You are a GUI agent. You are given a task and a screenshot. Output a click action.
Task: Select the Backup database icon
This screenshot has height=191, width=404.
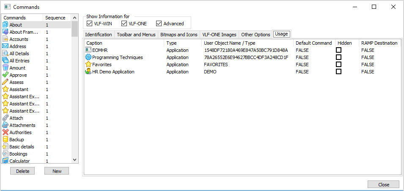[x=5, y=140]
